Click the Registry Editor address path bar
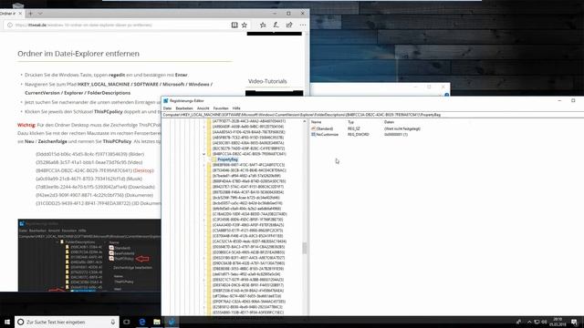Image resolution: width=584 pixels, height=328 pixels. pos(372,115)
